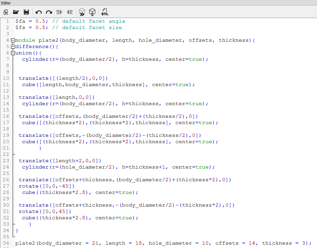The width and height of the screenshot is (317, 248).
Task: Click the '$fs = 0.5;' line
Action: pos(32,27)
